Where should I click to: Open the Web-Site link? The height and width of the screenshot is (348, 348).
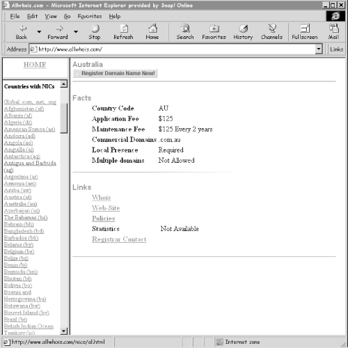(106, 208)
